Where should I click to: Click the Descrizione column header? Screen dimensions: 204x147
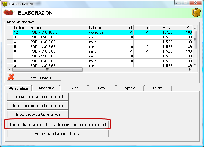(58, 28)
